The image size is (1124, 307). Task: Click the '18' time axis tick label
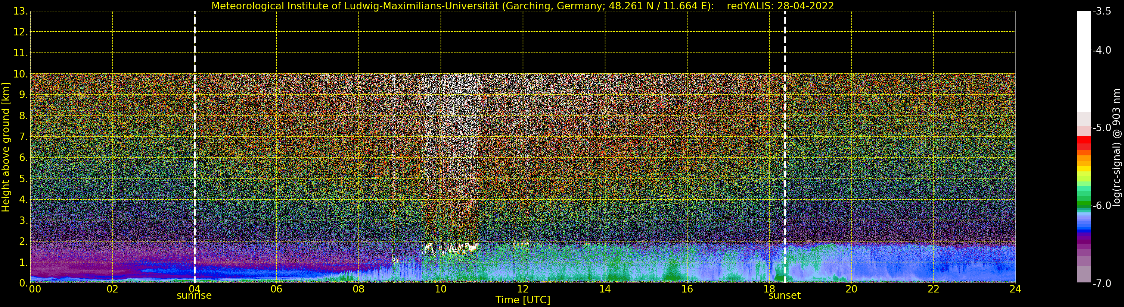pos(769,289)
